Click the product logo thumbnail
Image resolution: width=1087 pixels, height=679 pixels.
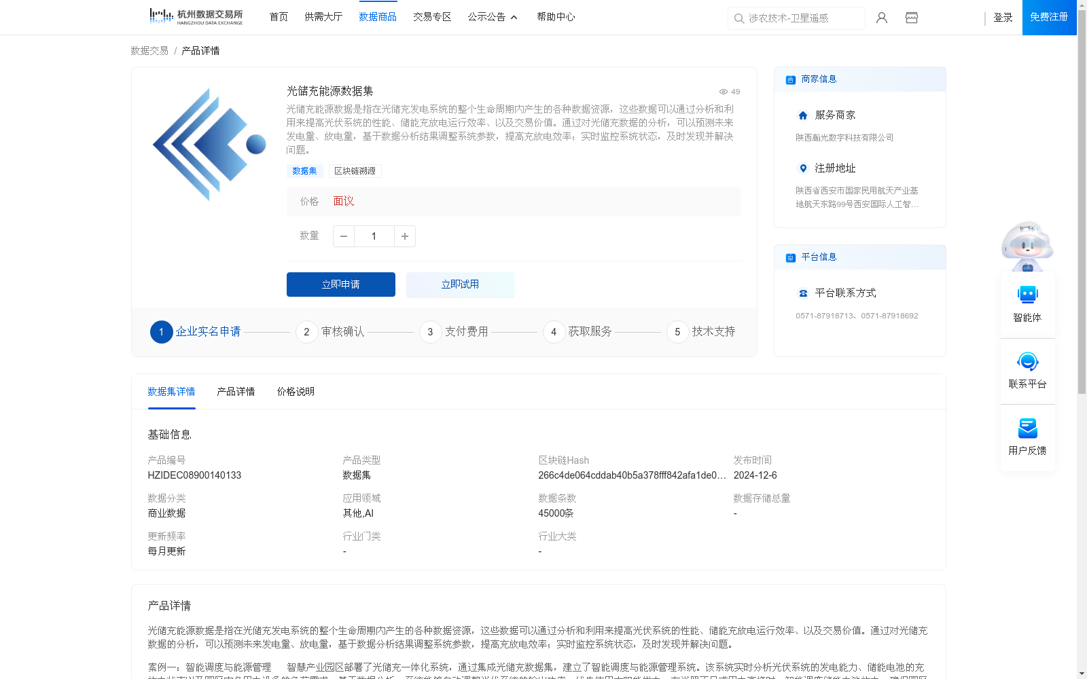click(209, 144)
